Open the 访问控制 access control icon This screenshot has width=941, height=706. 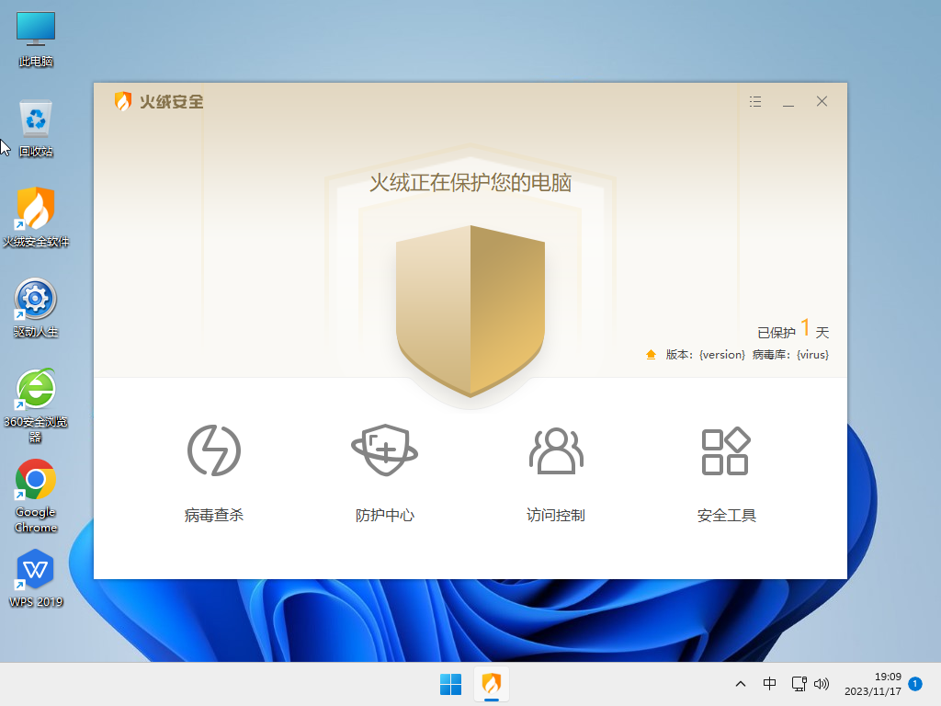click(555, 450)
